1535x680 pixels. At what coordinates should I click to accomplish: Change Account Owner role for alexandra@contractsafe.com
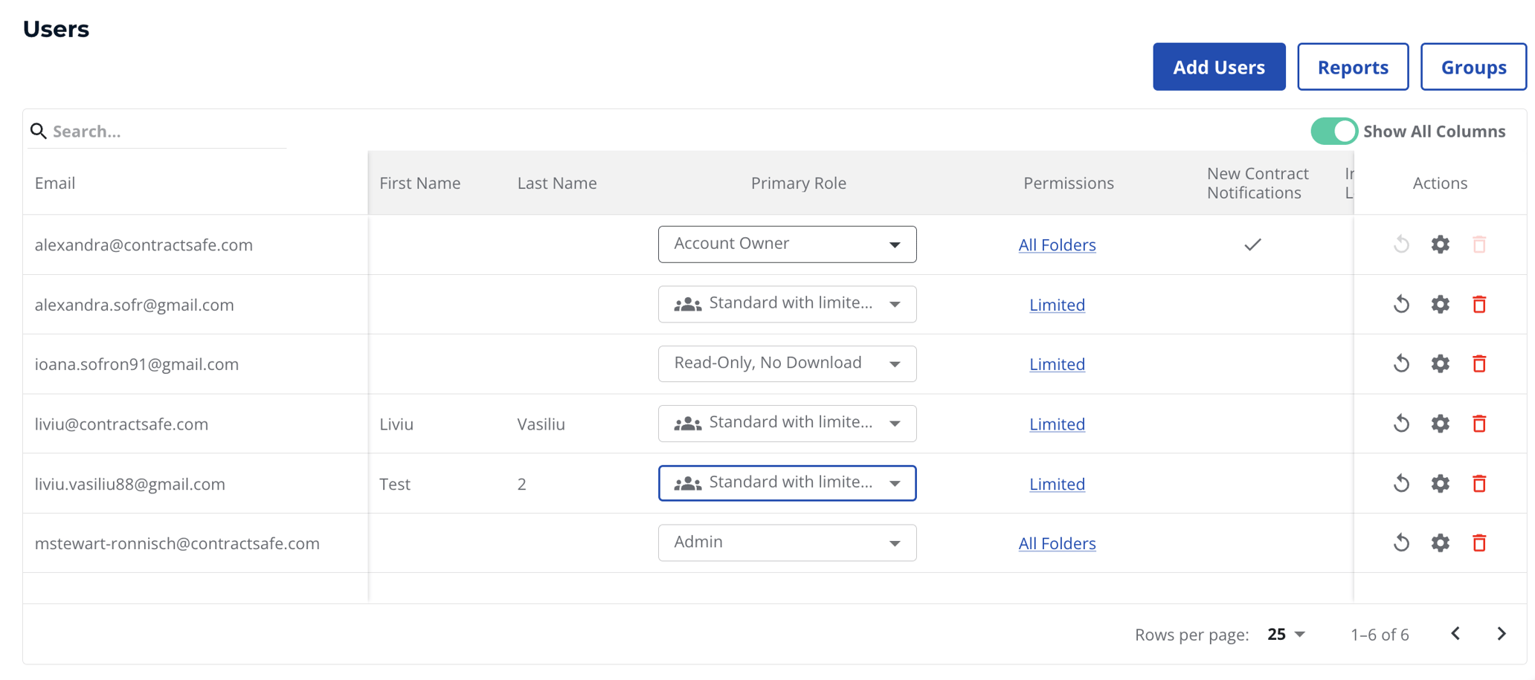click(x=787, y=243)
